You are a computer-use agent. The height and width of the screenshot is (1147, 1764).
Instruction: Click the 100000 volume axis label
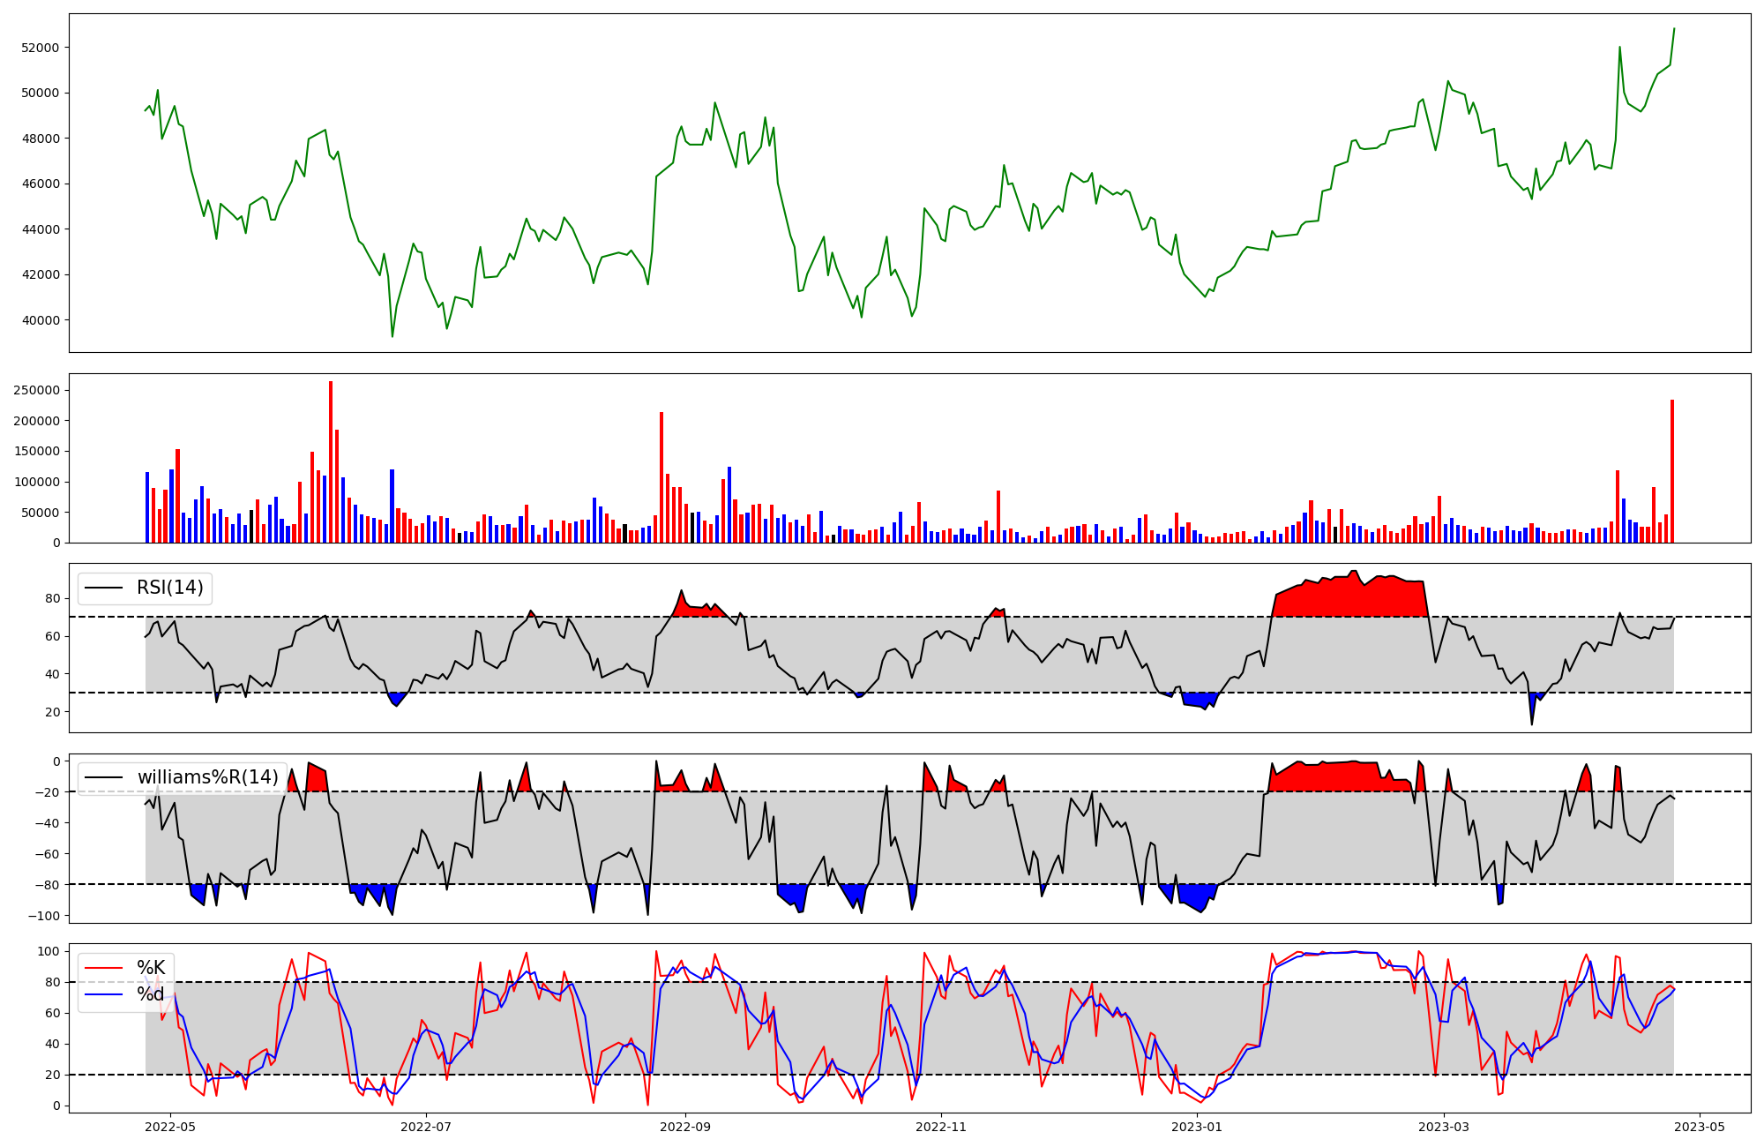pyautogui.click(x=37, y=482)
